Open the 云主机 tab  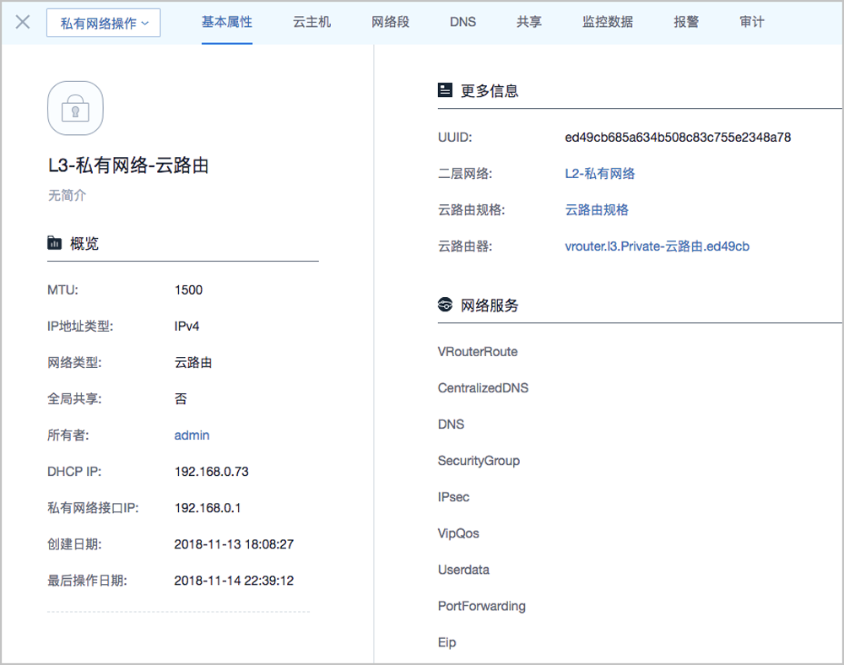[x=311, y=22]
